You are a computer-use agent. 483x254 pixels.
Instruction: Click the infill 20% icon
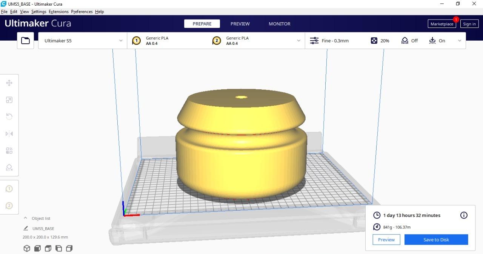click(x=374, y=41)
